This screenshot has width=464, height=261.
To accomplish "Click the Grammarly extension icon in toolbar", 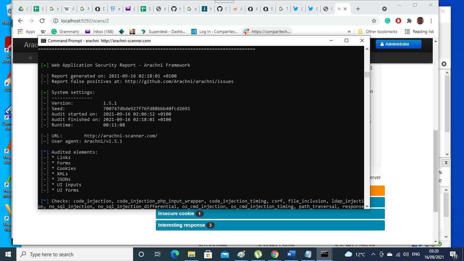I will coord(388,21).
